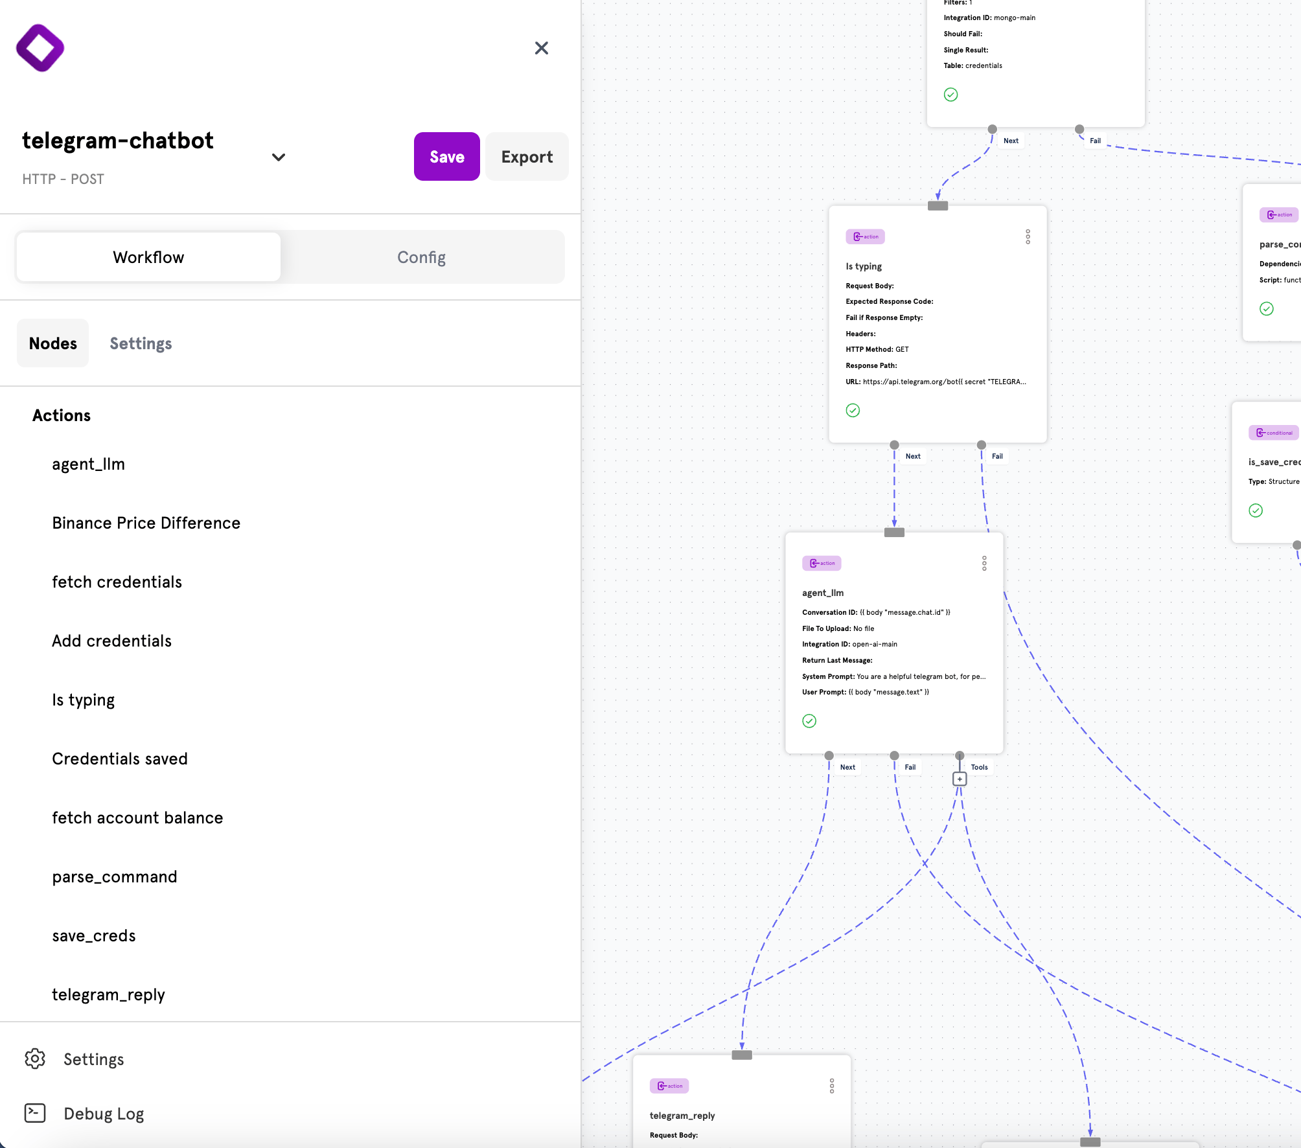Click green check on is_save_creds node
This screenshot has height=1148, width=1301.
pyautogui.click(x=1256, y=511)
